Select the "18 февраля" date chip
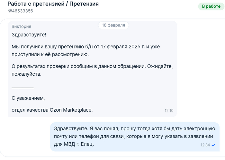 coord(113,25)
